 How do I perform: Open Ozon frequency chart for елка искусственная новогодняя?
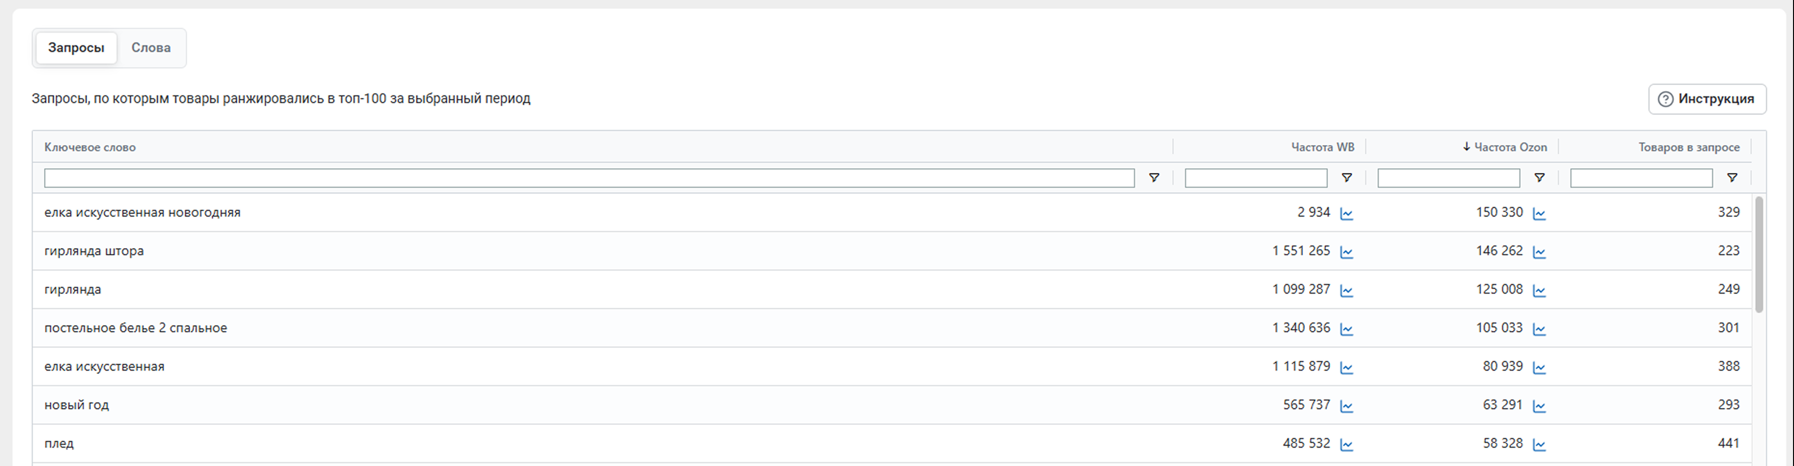(1539, 214)
